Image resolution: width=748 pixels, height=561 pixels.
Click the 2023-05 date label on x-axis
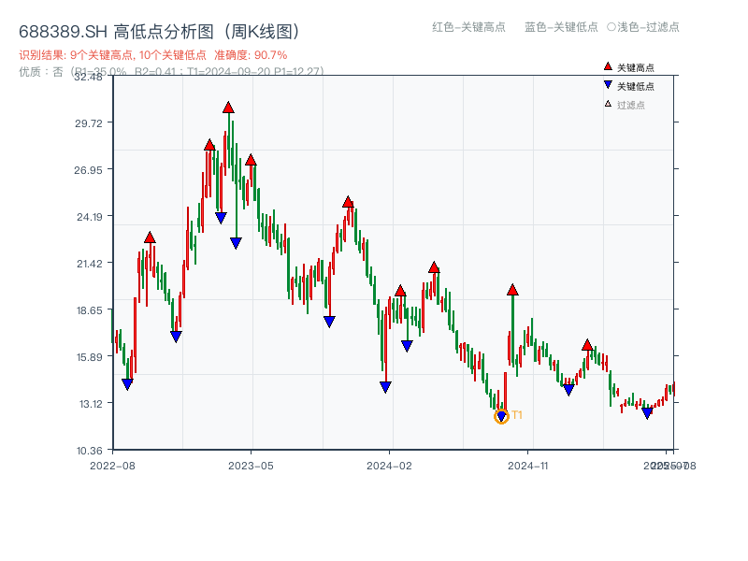250,463
